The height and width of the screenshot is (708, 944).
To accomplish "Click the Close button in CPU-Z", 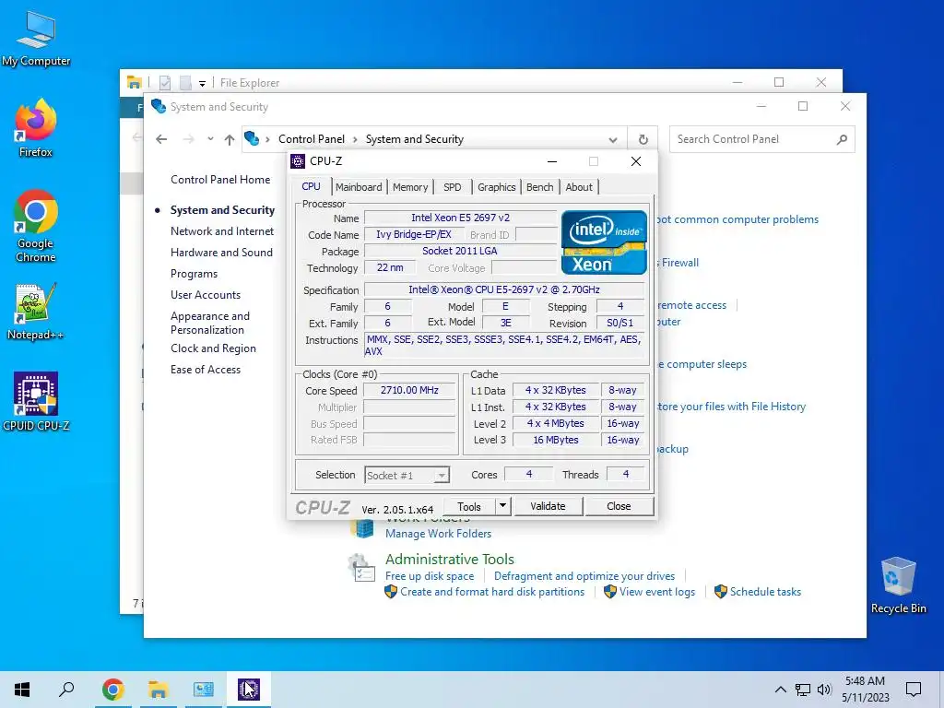I will click(x=619, y=506).
